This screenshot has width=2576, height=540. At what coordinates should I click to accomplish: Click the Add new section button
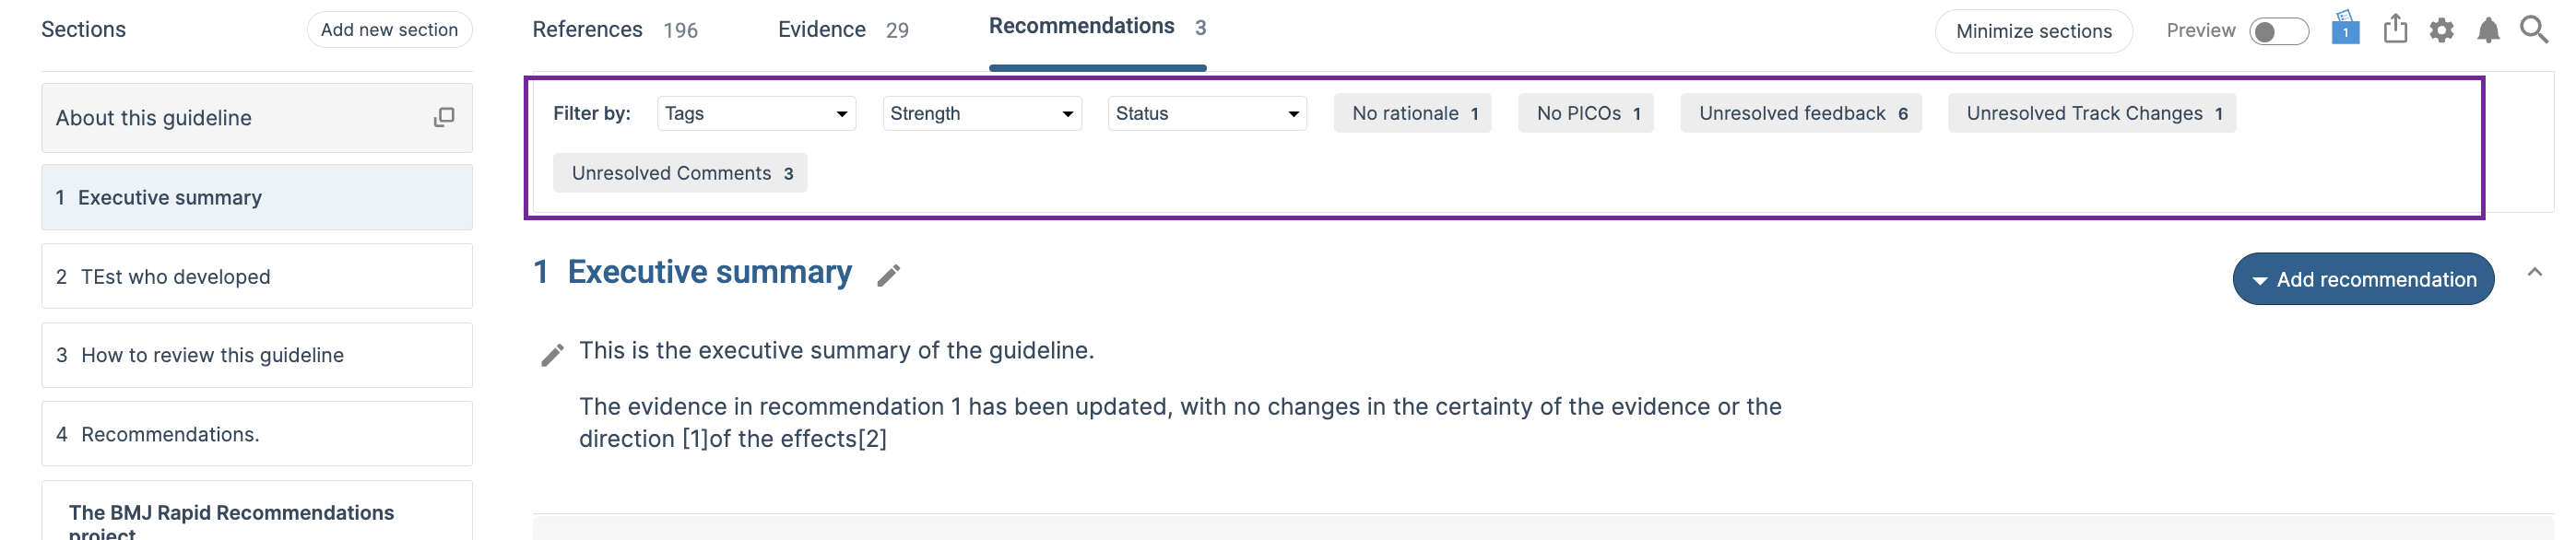389,30
